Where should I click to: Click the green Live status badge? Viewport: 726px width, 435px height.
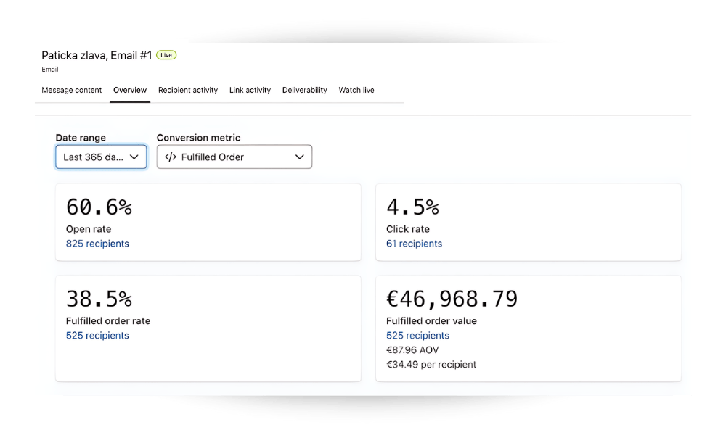(166, 55)
